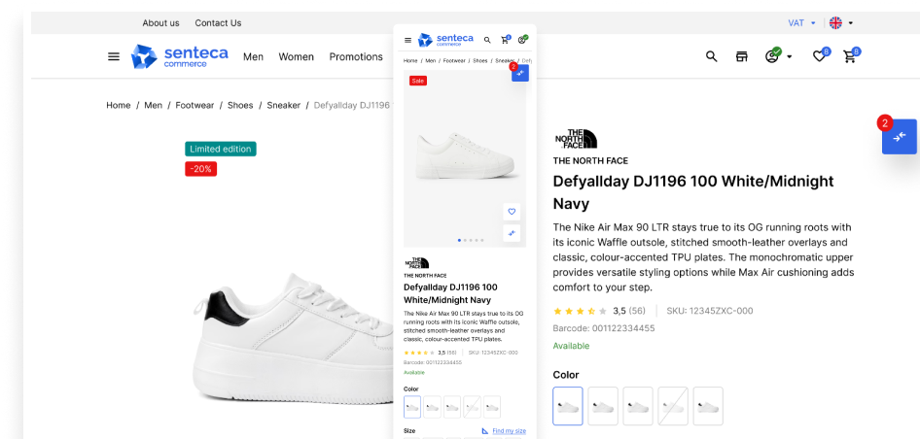Screen dimensions: 920x439
Task: Expand the user account dropdown
Action: point(777,56)
